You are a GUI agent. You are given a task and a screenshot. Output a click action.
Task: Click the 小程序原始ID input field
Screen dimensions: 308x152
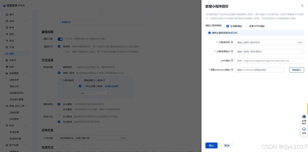click(269, 51)
